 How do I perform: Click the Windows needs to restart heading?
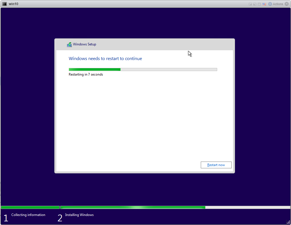pos(105,58)
